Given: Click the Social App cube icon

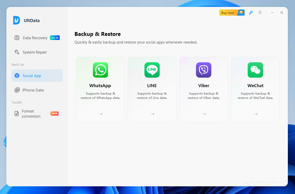Looking at the screenshot, I should [17, 76].
